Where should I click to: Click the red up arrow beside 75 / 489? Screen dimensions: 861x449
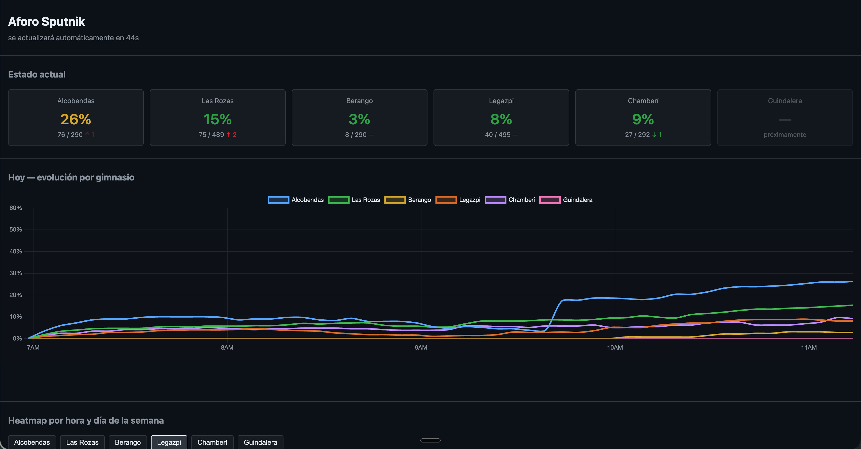pos(229,135)
